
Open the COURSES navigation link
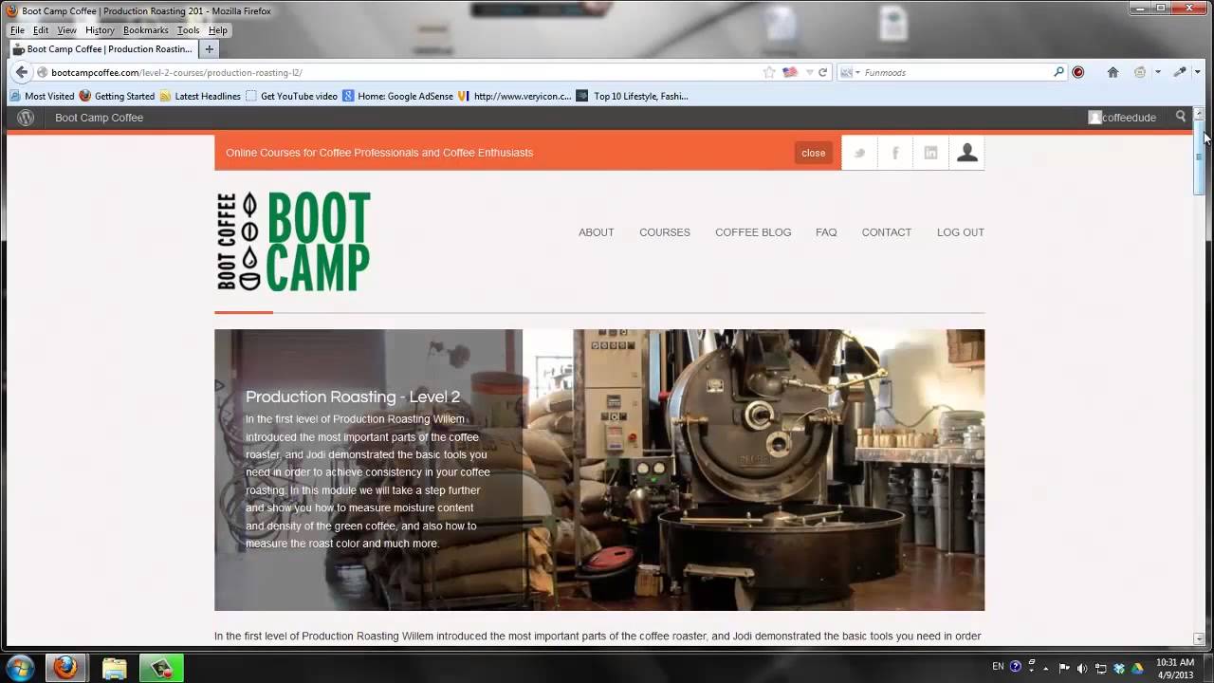[665, 232]
